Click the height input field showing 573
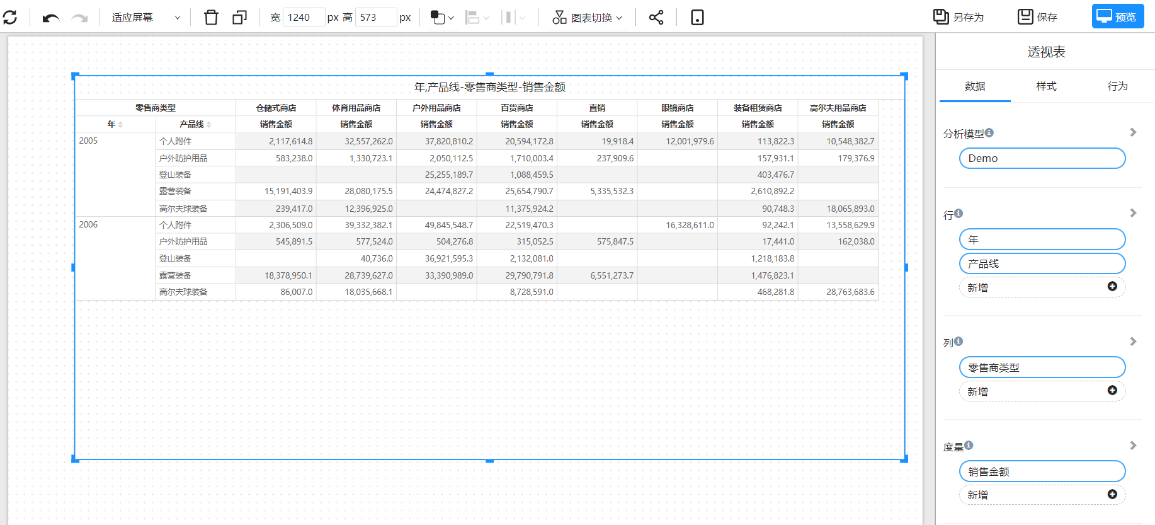The width and height of the screenshot is (1155, 525). [376, 18]
